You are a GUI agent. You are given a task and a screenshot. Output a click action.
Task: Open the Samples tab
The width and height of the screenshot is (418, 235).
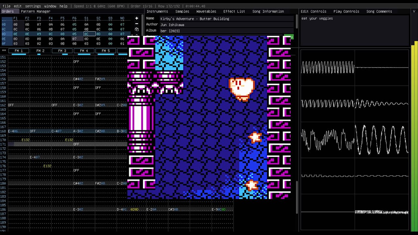pyautogui.click(x=182, y=11)
